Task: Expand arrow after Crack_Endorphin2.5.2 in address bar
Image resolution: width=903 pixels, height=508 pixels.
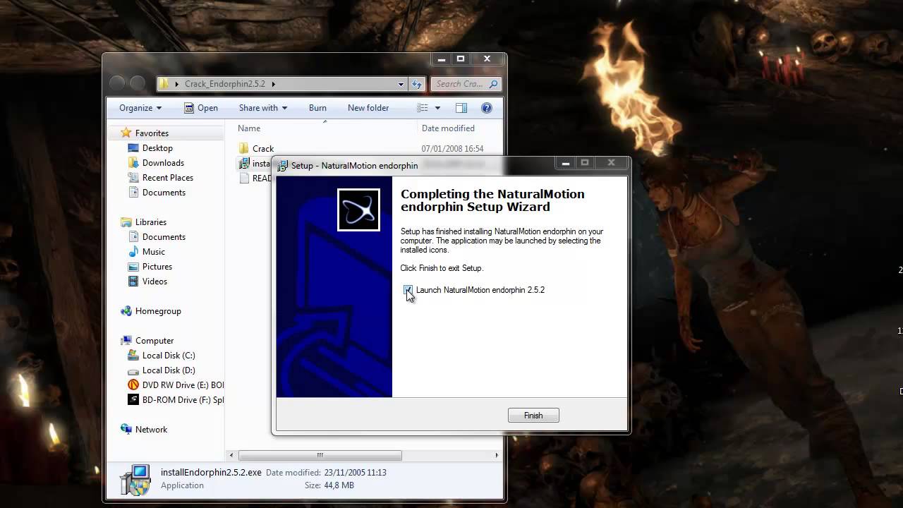Action: [273, 84]
